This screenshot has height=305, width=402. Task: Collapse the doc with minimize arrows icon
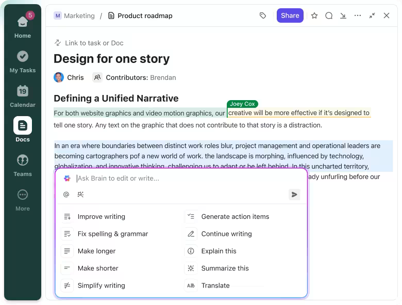coord(372,15)
